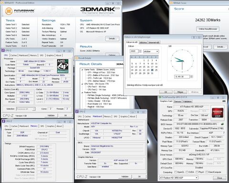Click title icon of CPU-Z window showing Memory tab
The image size is (229, 183).
pyautogui.click(x=4, y=121)
